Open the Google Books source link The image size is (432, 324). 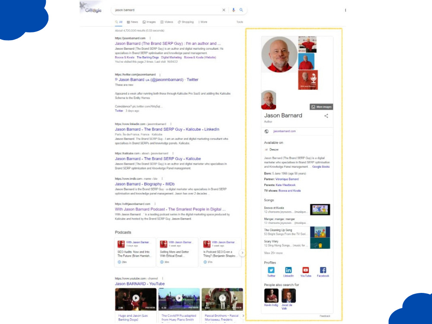click(321, 167)
